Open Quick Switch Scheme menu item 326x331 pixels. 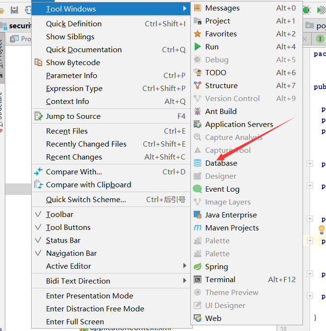111,199
